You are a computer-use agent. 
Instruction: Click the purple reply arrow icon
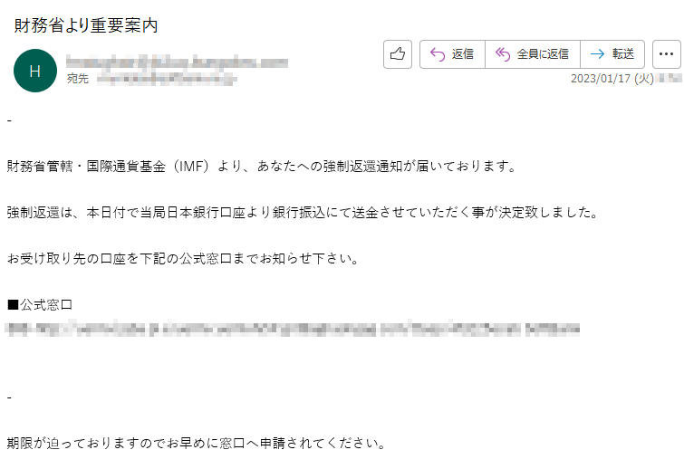pos(437,54)
